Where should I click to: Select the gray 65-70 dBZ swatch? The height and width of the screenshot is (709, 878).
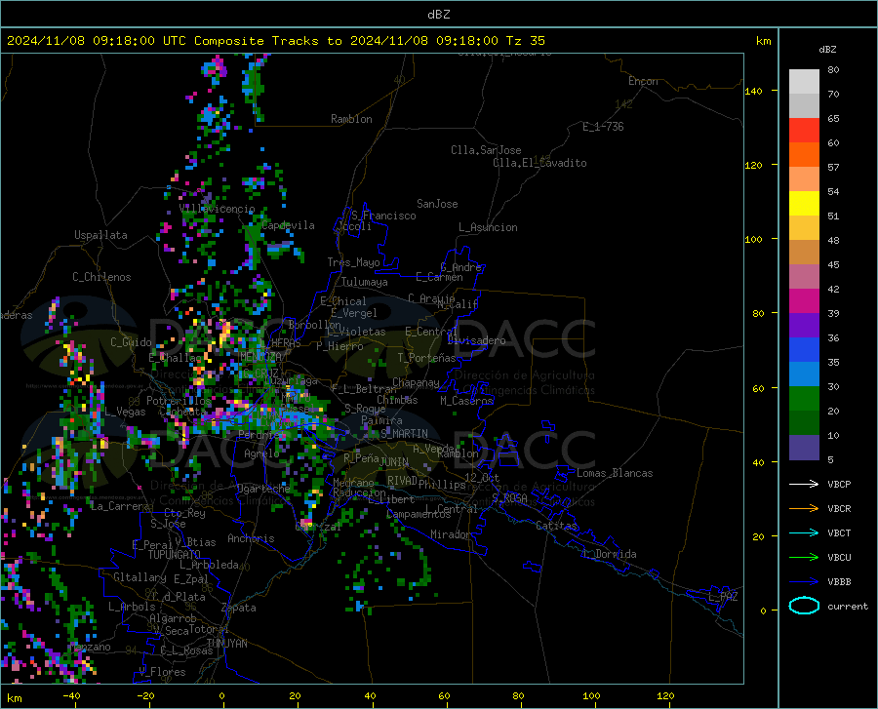click(804, 106)
